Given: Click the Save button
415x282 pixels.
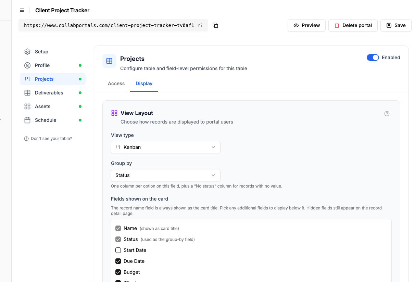Looking at the screenshot, I should click(x=396, y=25).
